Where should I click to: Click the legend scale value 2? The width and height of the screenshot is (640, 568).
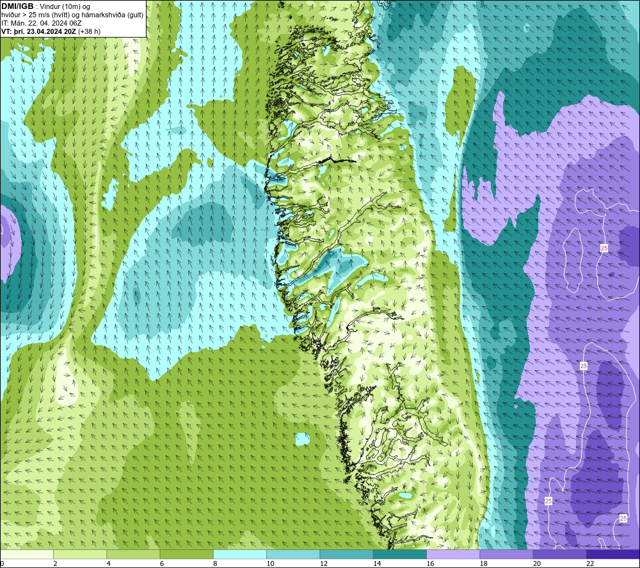tap(55, 564)
